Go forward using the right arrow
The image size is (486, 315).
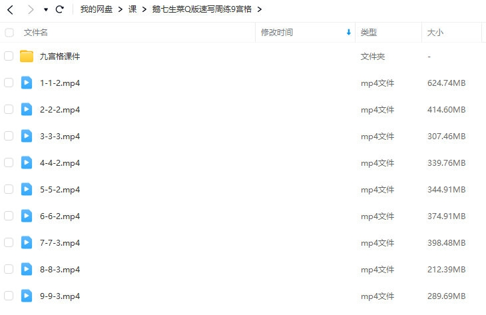[x=31, y=9]
